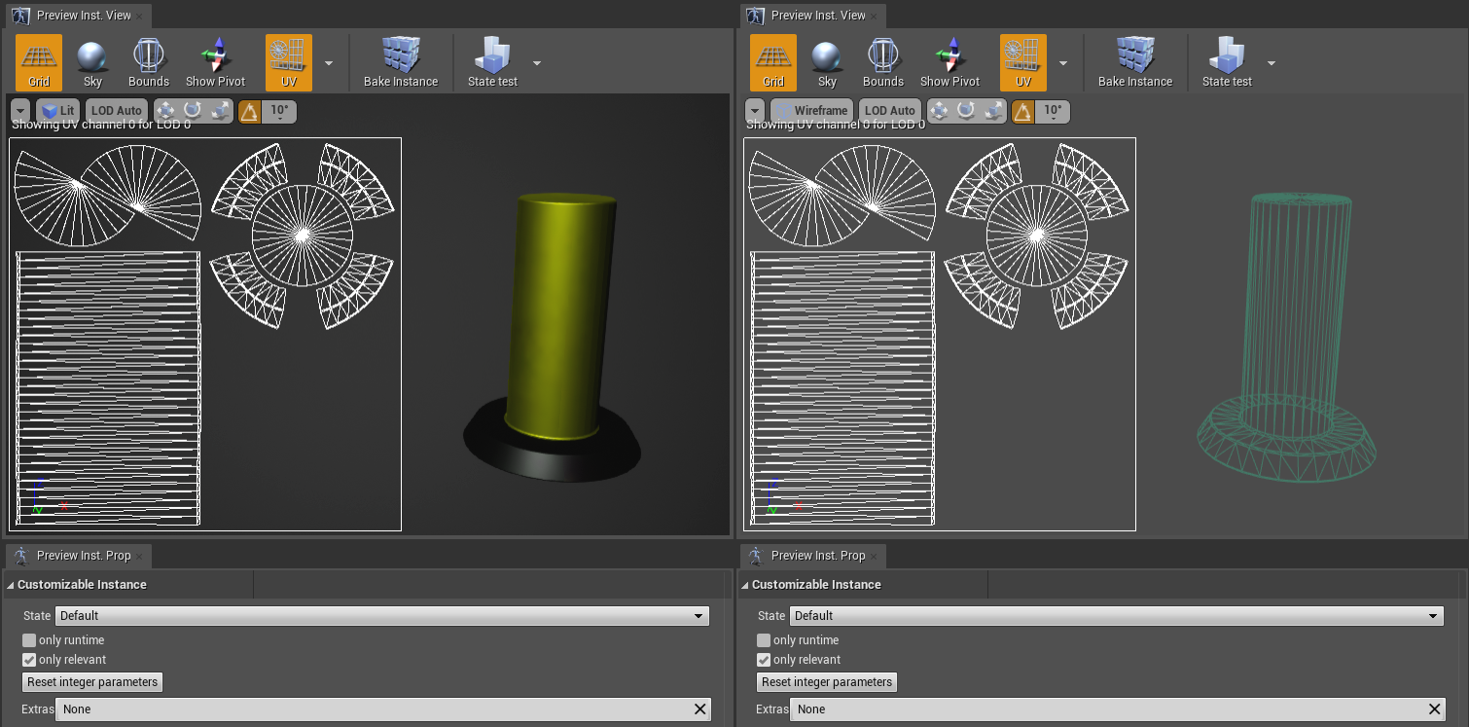Enable only runtime checkbox in right panel

tap(764, 640)
